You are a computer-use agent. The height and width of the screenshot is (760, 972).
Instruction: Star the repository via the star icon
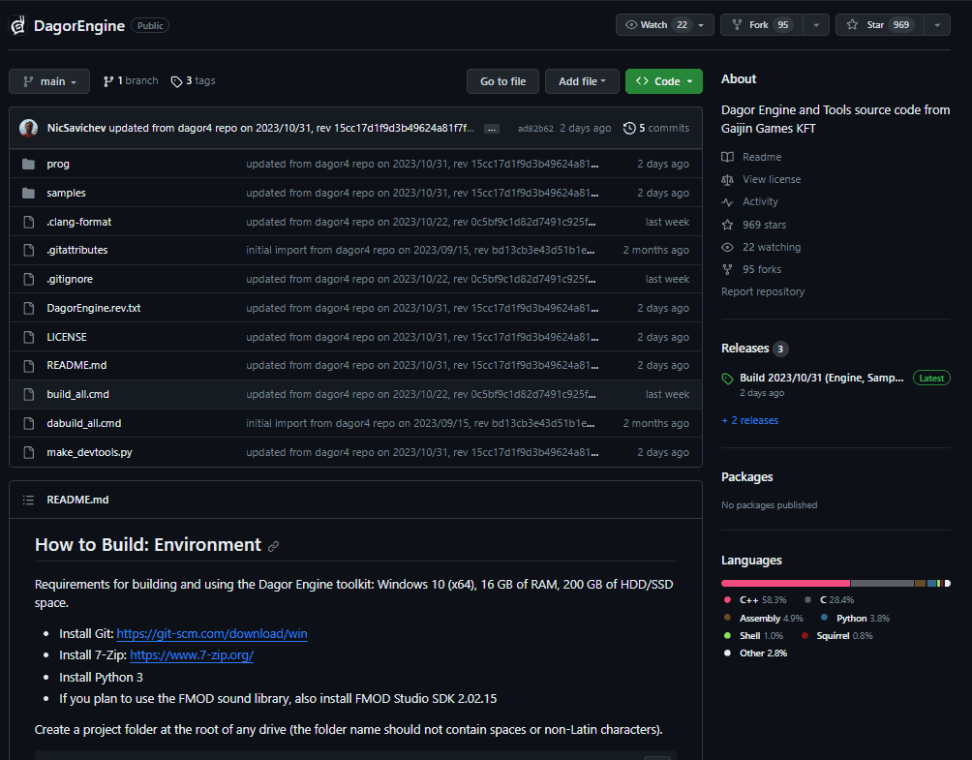[852, 24]
